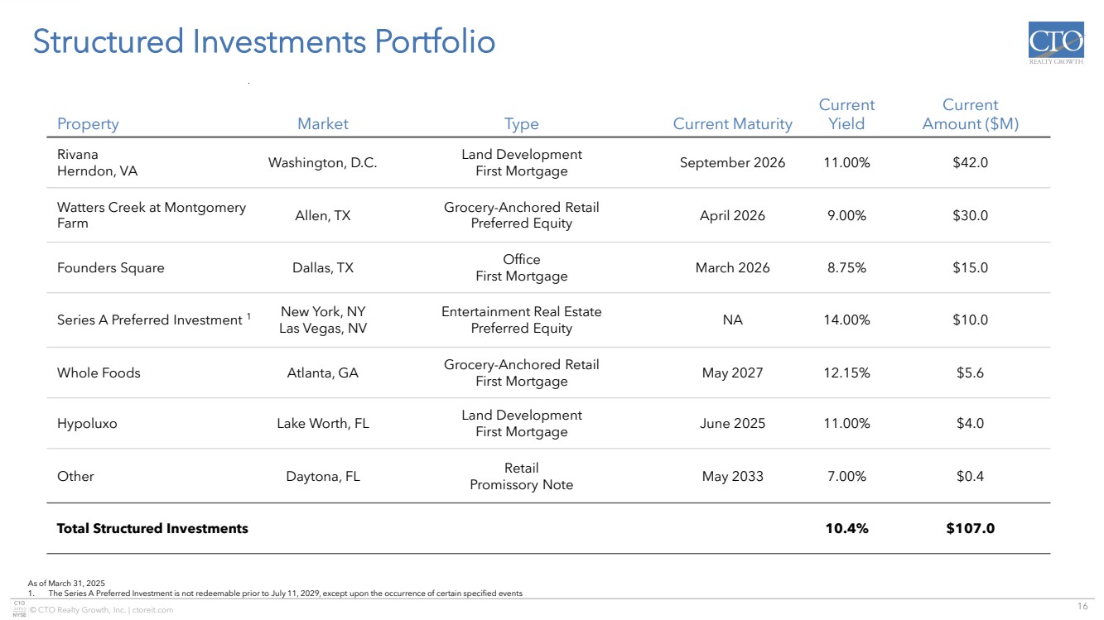
Task: Click Watters Creek at Montgomery Farm
Action: 151,215
